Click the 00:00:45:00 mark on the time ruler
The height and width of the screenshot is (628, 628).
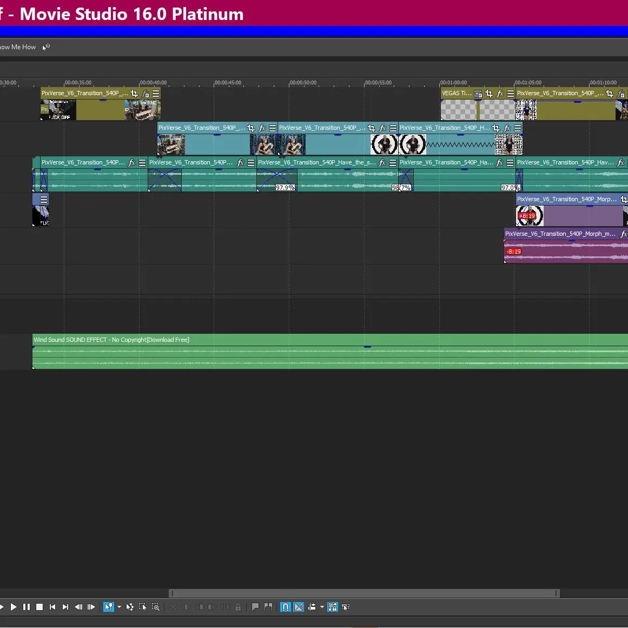228,83
